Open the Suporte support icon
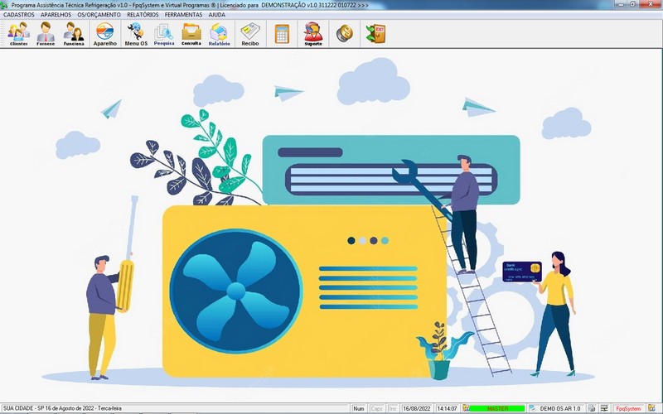Image resolution: width=663 pixels, height=414 pixels. [313, 34]
